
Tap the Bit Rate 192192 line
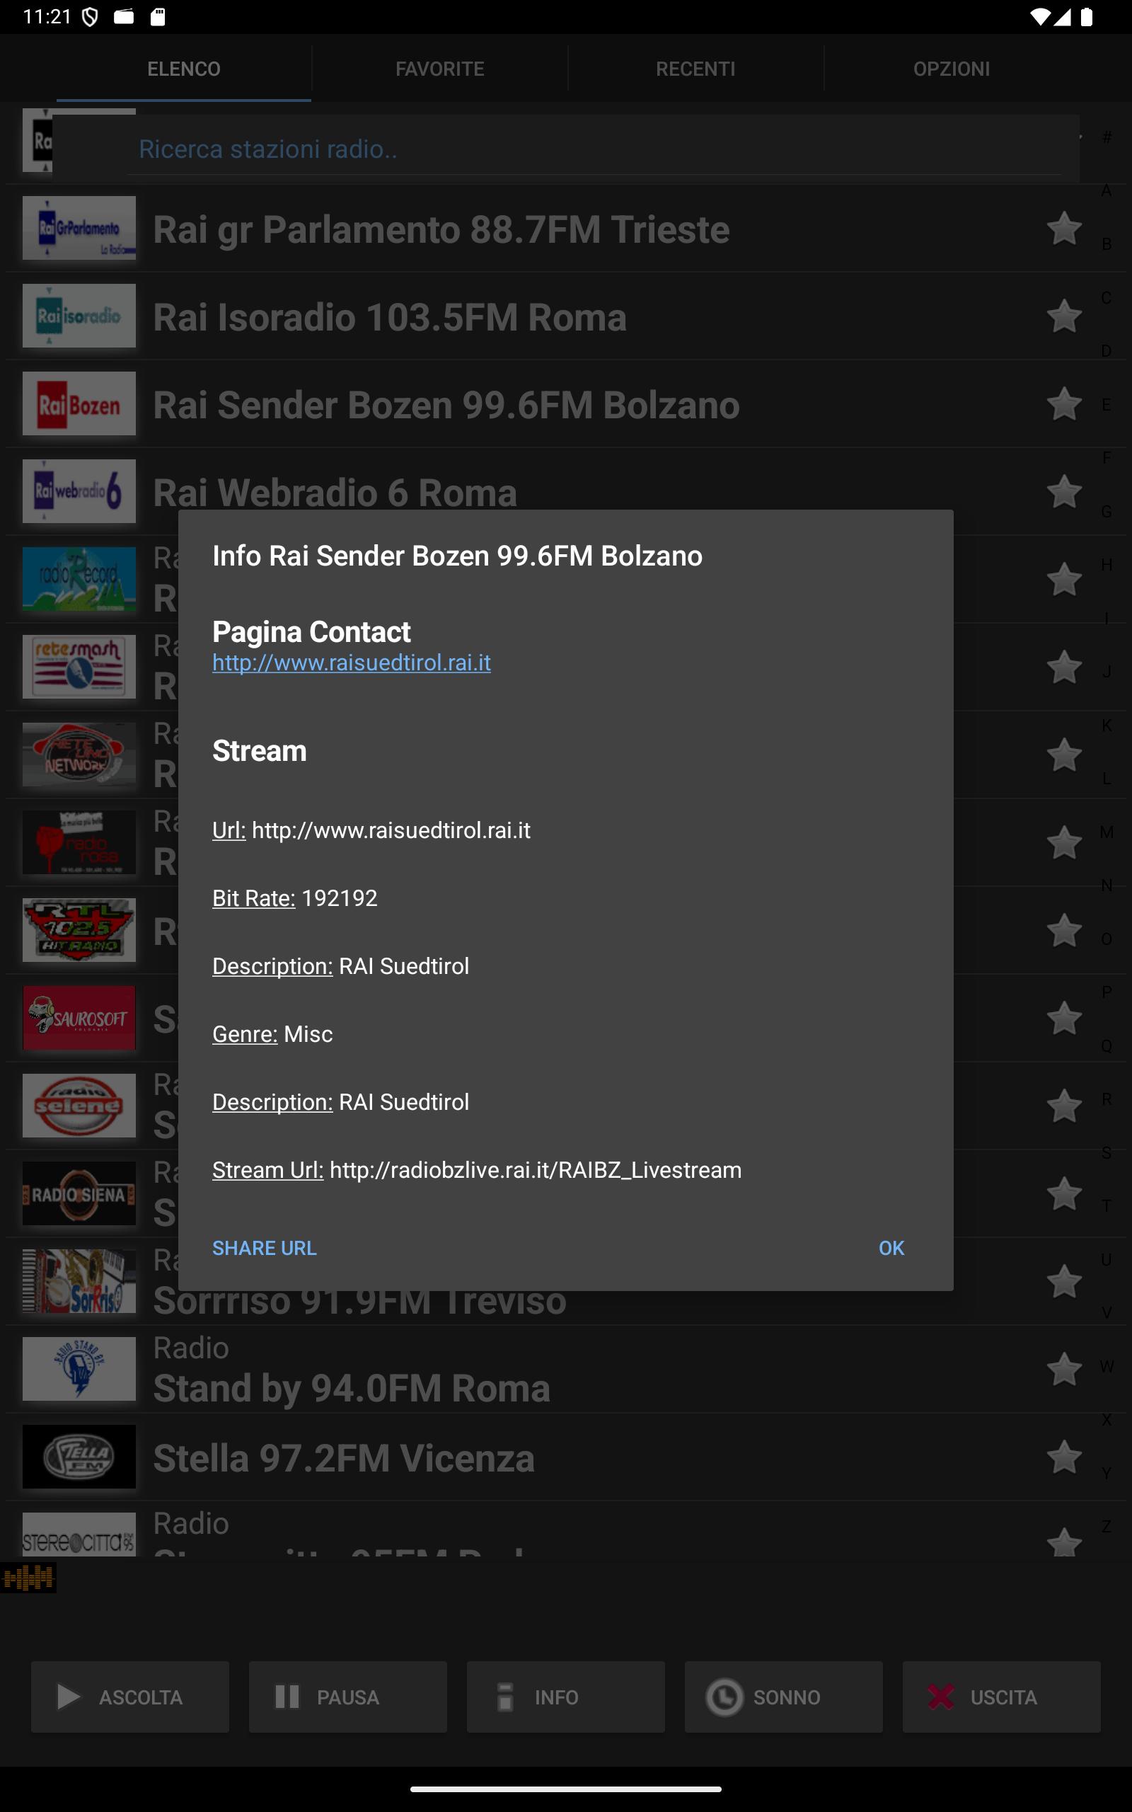pos(295,898)
